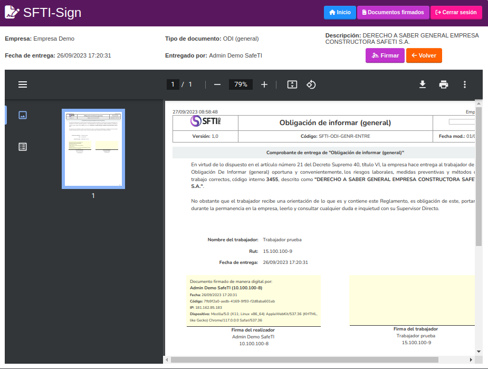Click the SFTI-Sign logo icon
This screenshot has height=369, width=488.
tap(12, 13)
